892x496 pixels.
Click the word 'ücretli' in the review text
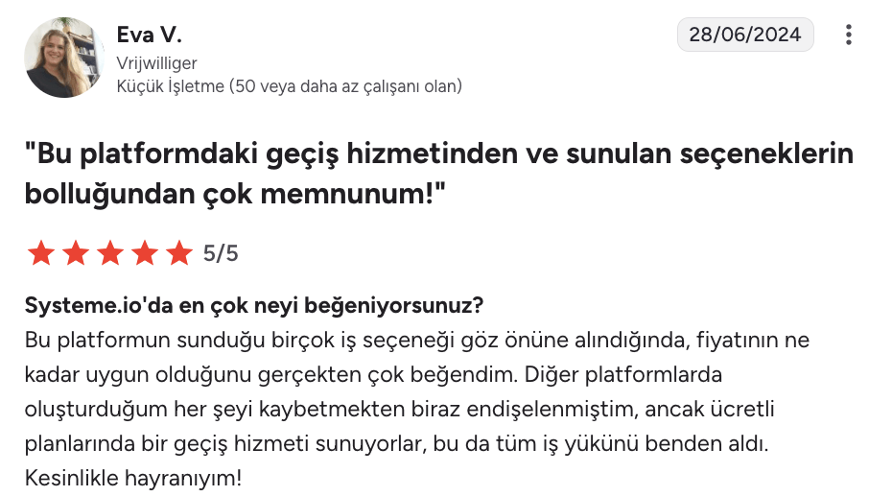click(x=746, y=410)
